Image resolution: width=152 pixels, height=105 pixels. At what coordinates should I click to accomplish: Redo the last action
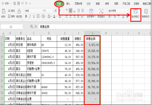26,3
